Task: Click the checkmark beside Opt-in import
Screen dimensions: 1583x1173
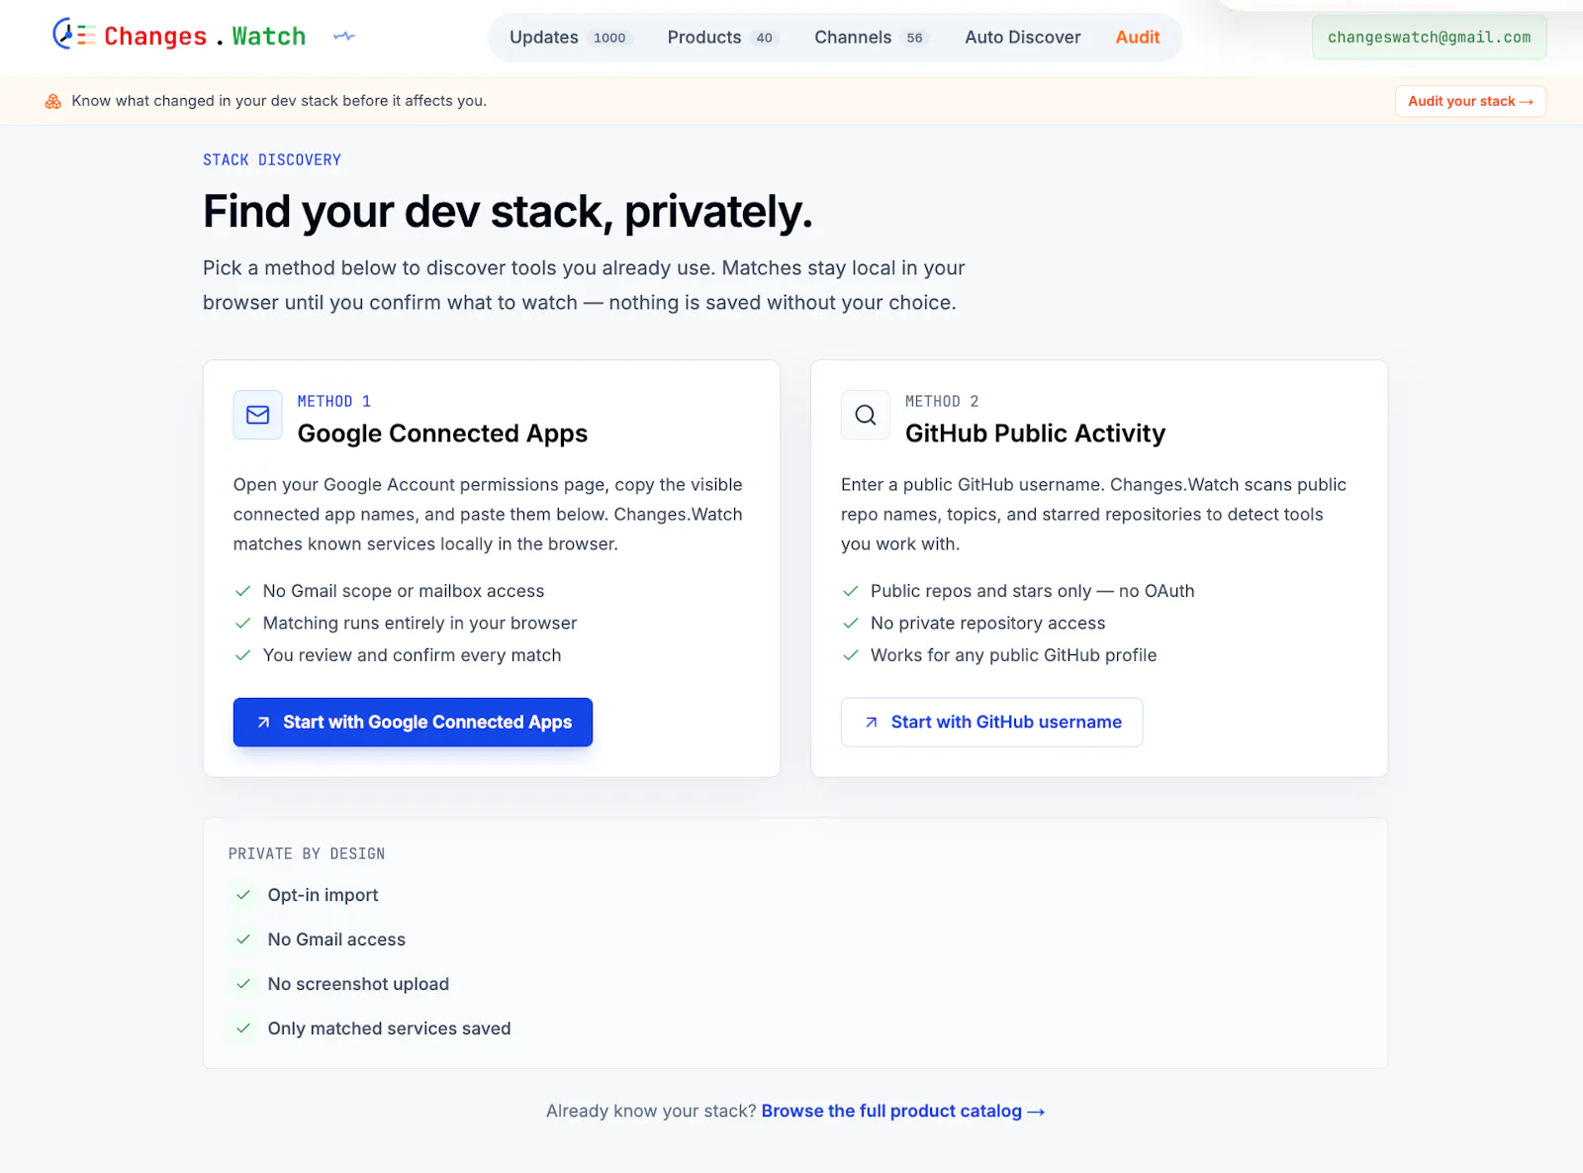Action: pos(243,895)
